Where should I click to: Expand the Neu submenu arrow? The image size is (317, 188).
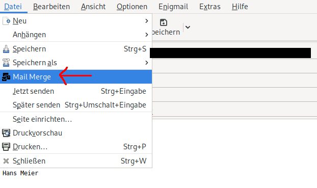[x=147, y=21]
